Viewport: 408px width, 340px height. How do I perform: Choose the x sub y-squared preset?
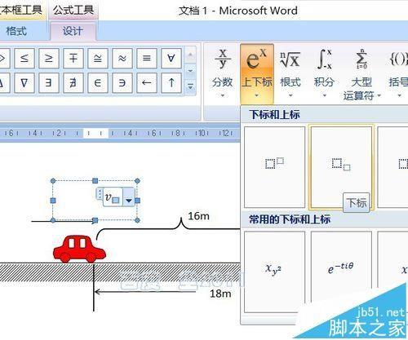click(x=275, y=272)
